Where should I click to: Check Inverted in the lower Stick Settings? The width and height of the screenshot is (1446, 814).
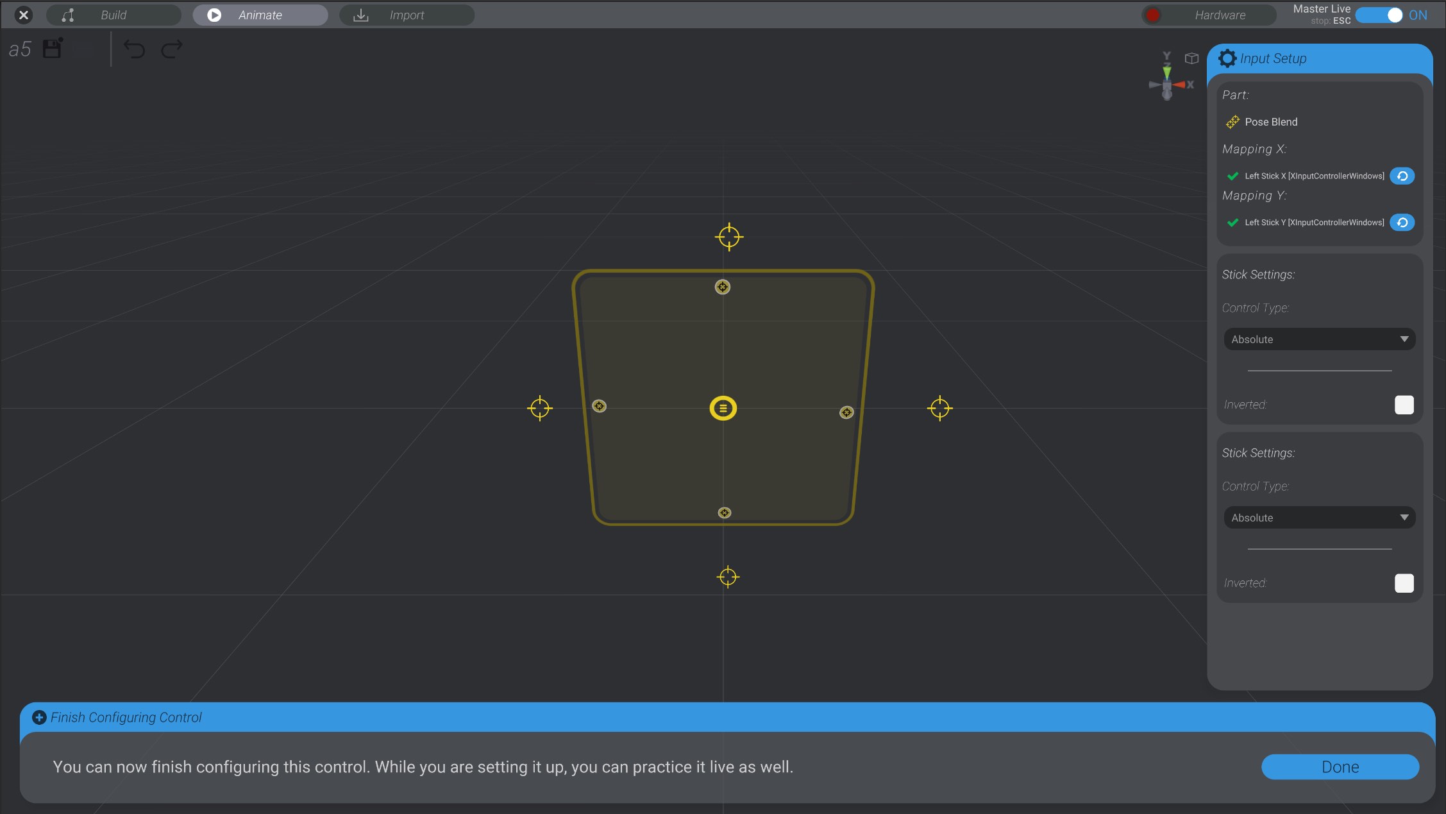pyautogui.click(x=1404, y=583)
